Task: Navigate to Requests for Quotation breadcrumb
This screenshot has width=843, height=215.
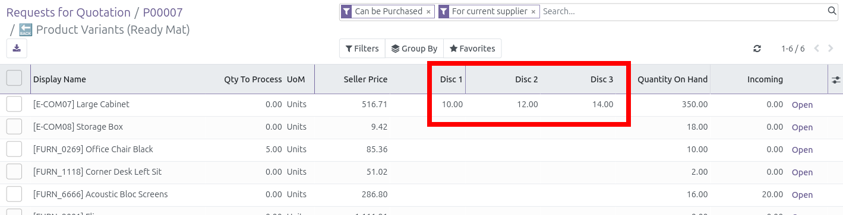Action: tap(68, 12)
